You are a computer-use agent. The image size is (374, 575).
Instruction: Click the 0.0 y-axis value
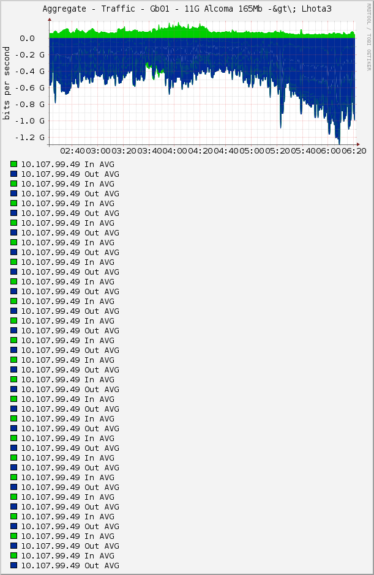tap(27, 39)
